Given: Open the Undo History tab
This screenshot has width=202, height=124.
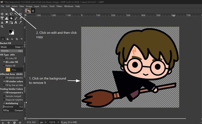Looking at the screenshot, I should 12,39.
